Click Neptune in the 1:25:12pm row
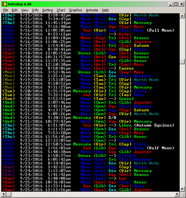 click(x=143, y=76)
